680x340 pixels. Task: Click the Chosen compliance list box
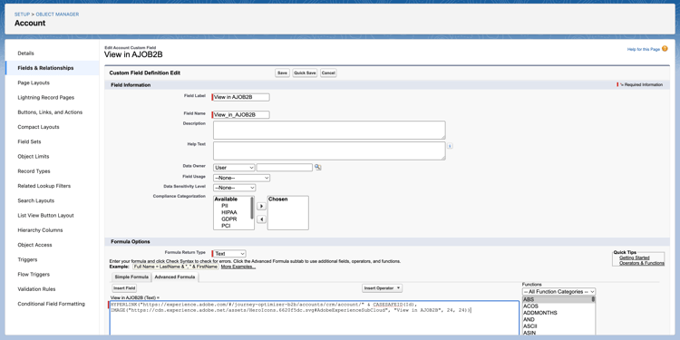click(288, 212)
